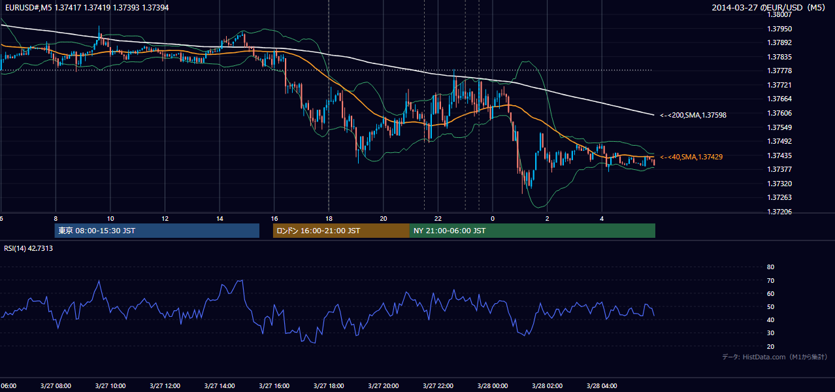The width and height of the screenshot is (835, 392).
Task: Click price axis value 1.37549
Action: coord(779,127)
